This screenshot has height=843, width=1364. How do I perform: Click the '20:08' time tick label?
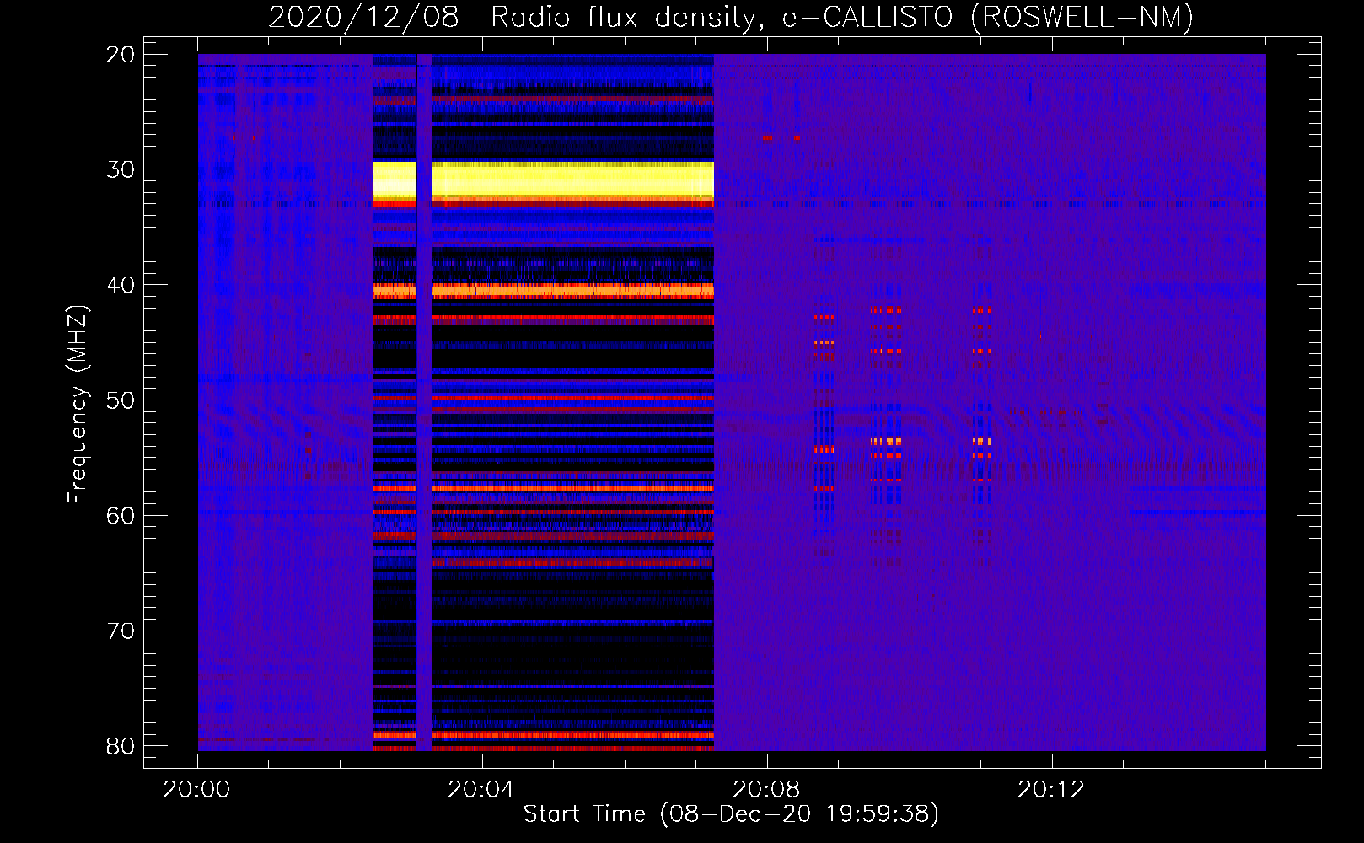click(x=766, y=790)
